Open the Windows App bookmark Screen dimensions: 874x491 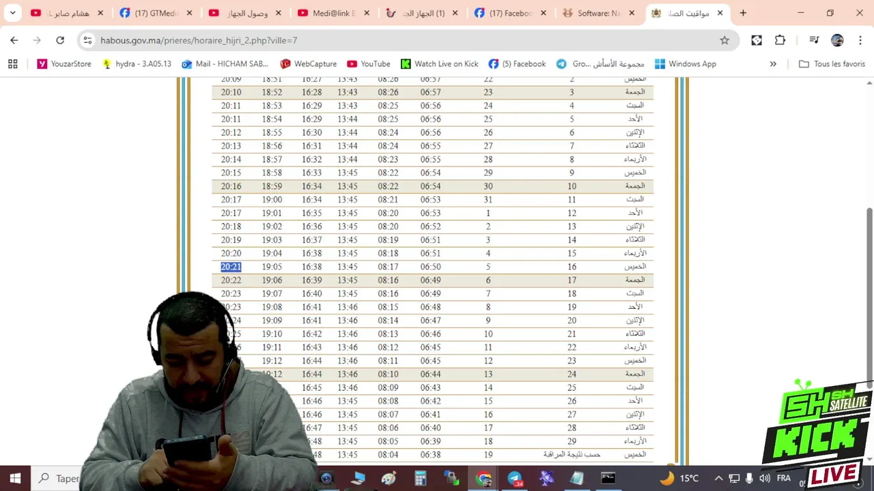click(x=686, y=63)
